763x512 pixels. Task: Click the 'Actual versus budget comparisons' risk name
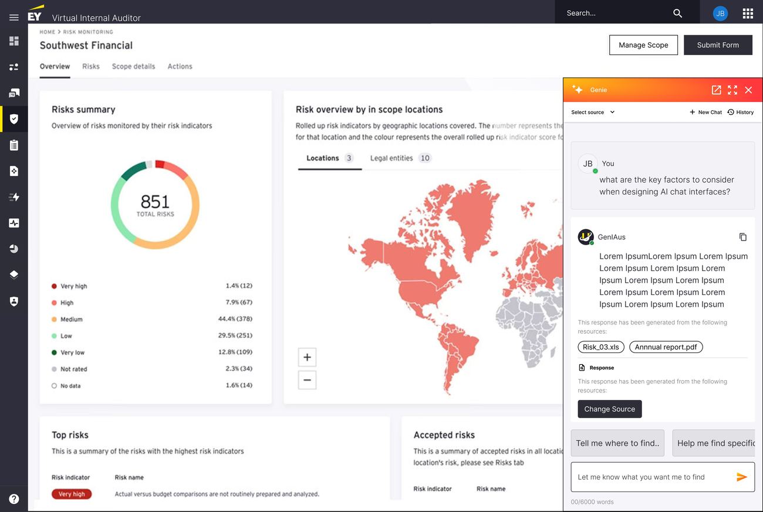pyautogui.click(x=217, y=494)
